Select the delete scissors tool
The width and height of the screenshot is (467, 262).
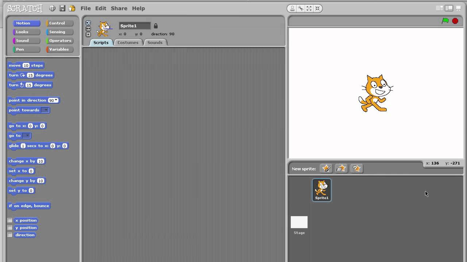pyautogui.click(x=301, y=8)
